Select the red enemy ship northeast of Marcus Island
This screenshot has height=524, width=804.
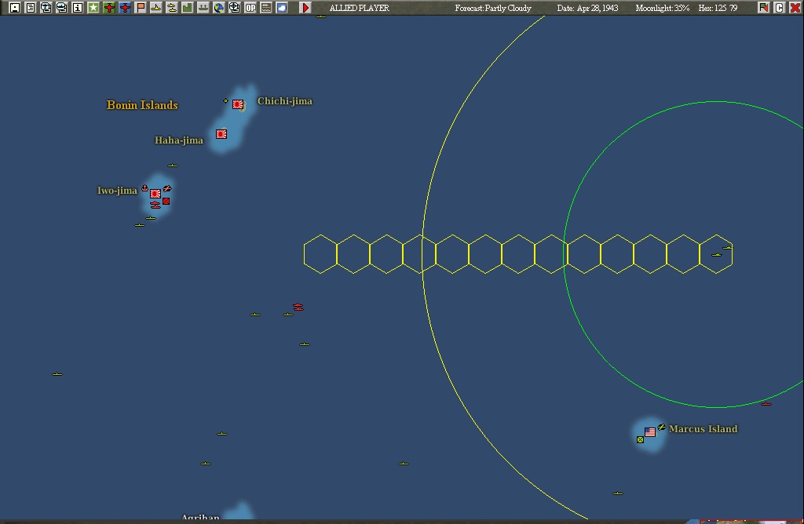pos(766,404)
